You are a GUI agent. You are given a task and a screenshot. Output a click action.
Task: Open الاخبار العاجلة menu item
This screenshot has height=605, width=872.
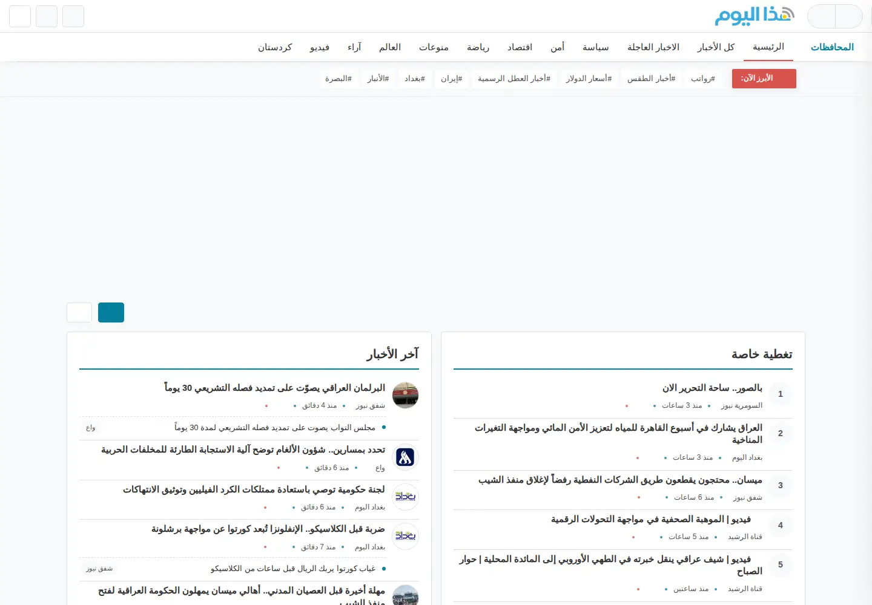(653, 47)
